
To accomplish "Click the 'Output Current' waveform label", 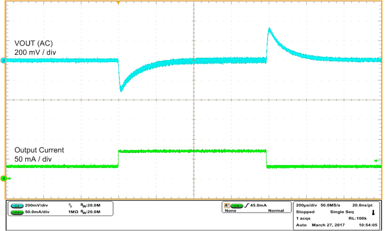I will 39,150.
